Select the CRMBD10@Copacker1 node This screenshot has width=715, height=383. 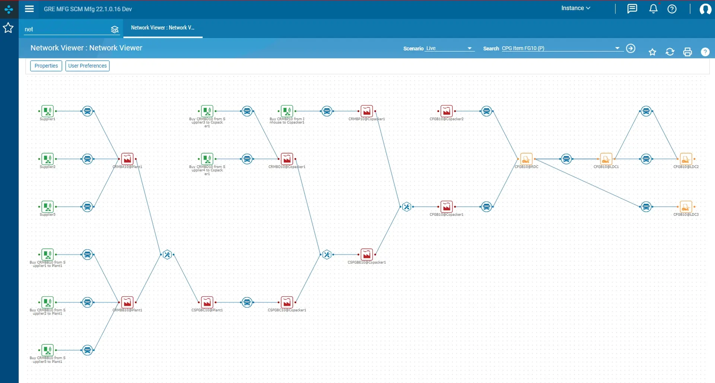(287, 159)
